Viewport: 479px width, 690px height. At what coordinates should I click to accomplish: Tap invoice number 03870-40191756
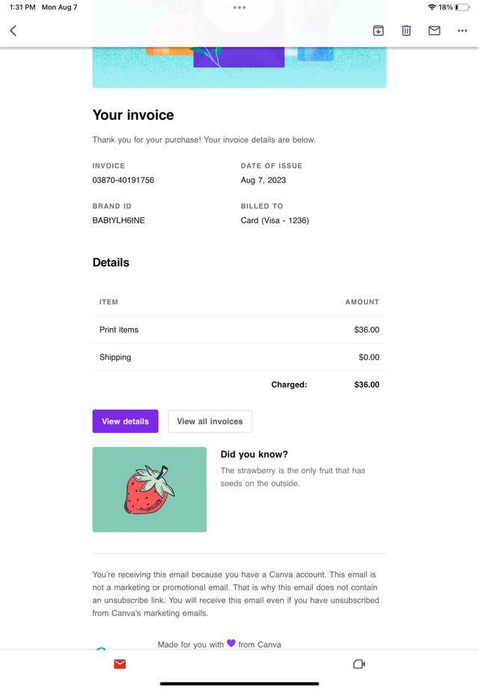point(123,181)
